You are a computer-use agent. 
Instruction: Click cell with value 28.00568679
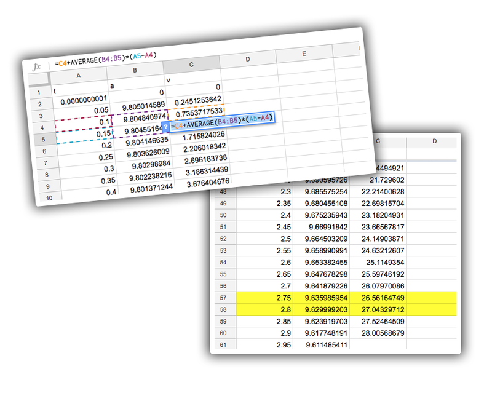(378, 333)
